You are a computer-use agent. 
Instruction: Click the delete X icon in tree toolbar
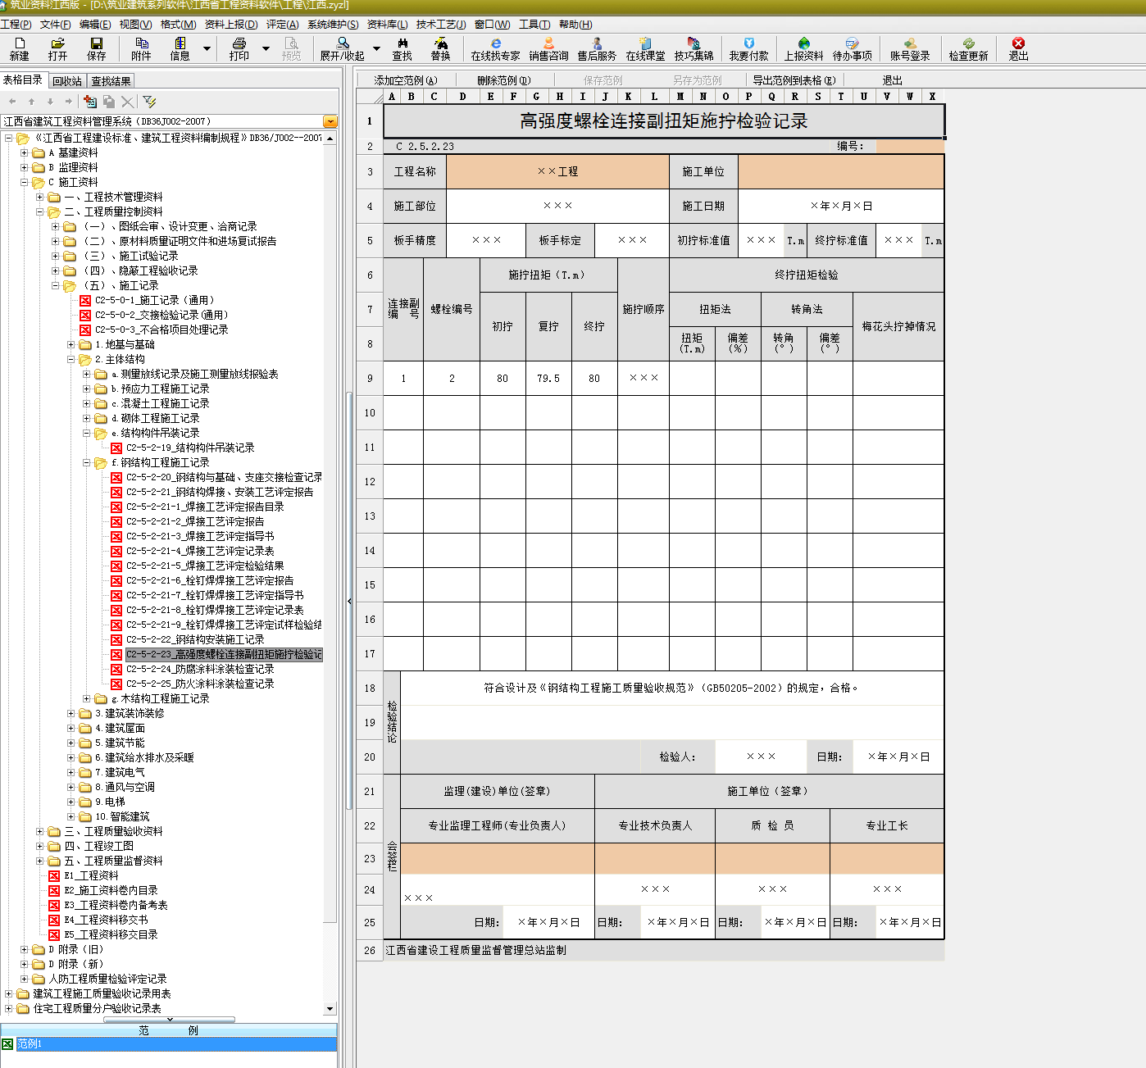(127, 102)
